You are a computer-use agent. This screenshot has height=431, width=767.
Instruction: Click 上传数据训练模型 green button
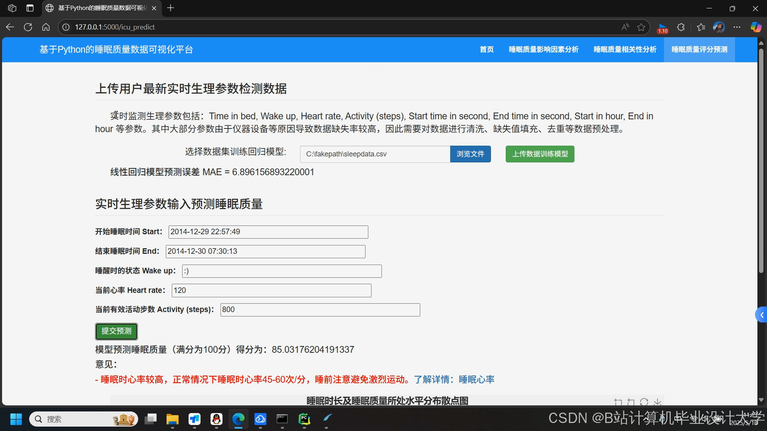pyautogui.click(x=540, y=154)
